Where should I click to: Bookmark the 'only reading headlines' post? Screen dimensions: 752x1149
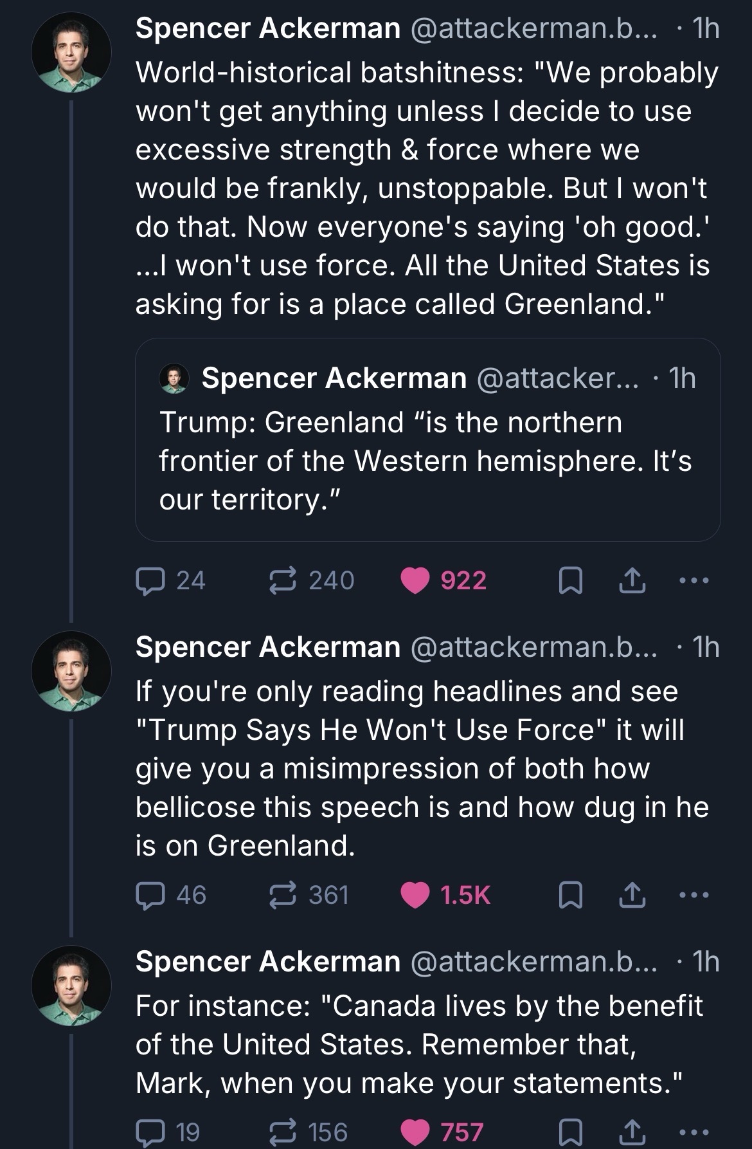click(x=569, y=895)
